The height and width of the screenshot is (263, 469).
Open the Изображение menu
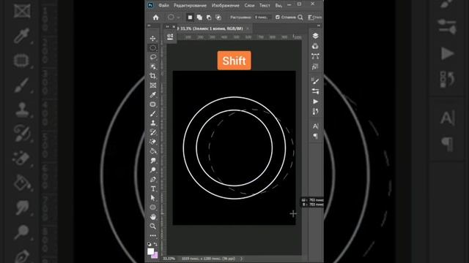point(225,5)
